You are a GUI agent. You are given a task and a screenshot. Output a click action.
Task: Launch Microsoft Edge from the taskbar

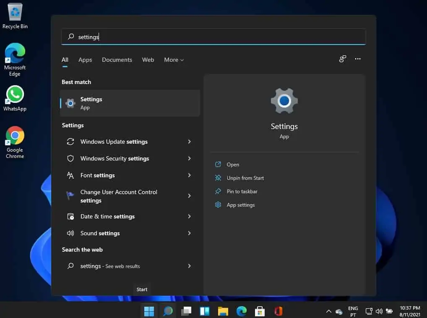(242, 311)
